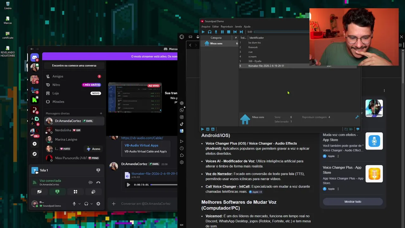Open Discord activities button

click(x=75, y=192)
